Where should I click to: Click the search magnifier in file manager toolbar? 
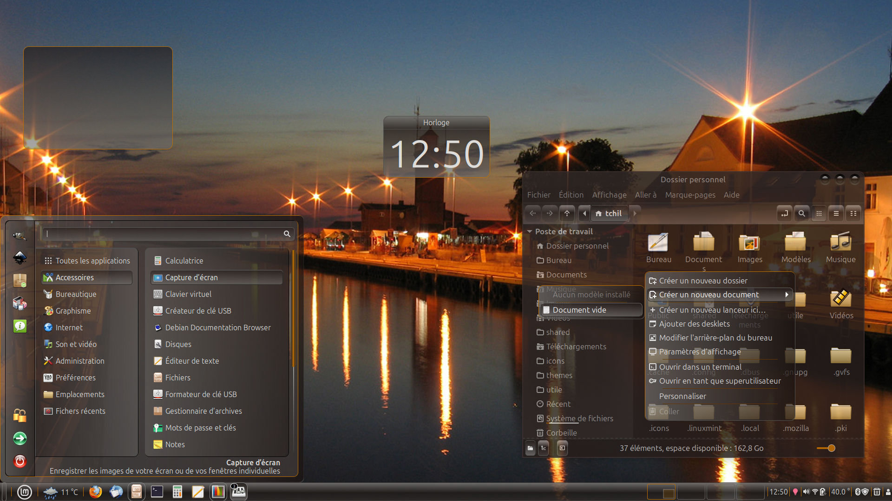click(x=801, y=213)
